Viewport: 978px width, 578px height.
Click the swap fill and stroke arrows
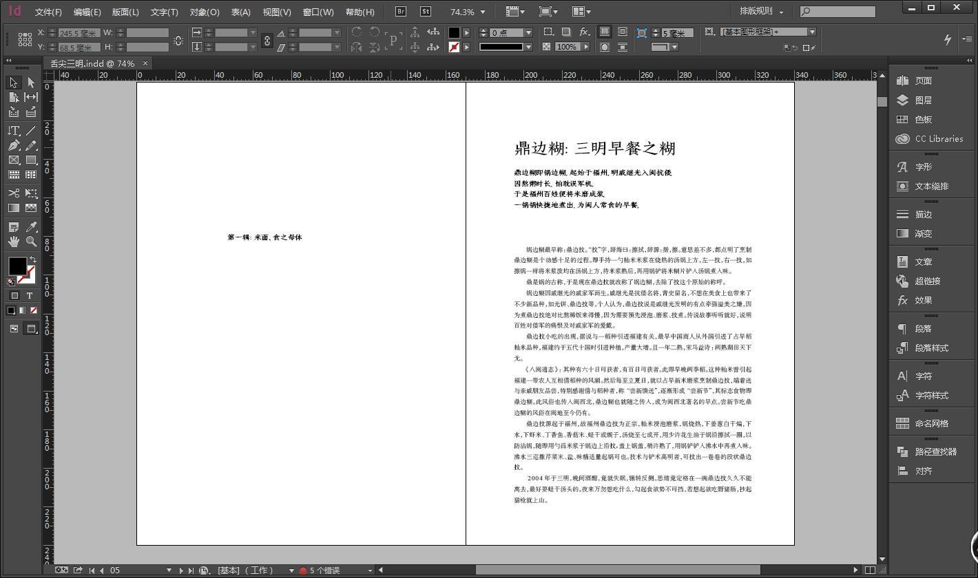[x=32, y=259]
